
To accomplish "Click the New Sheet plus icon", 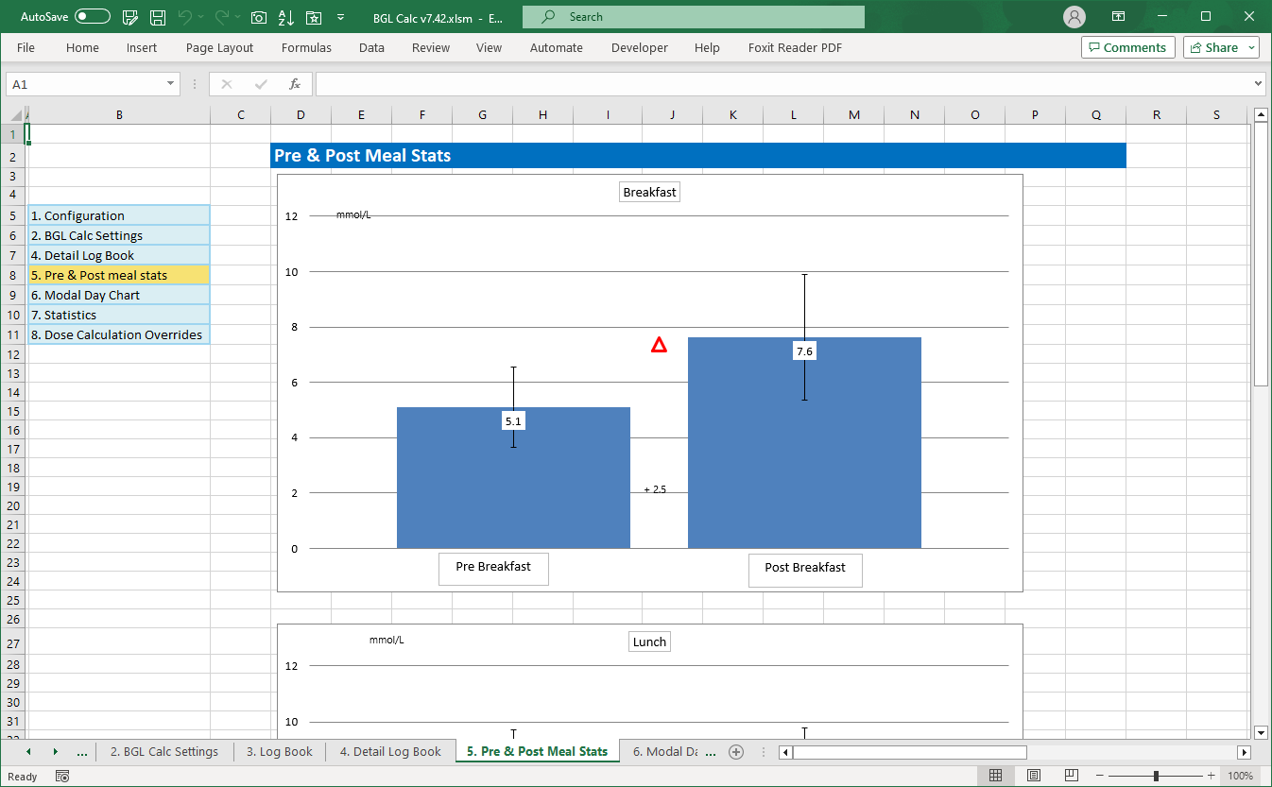I will coord(736,752).
